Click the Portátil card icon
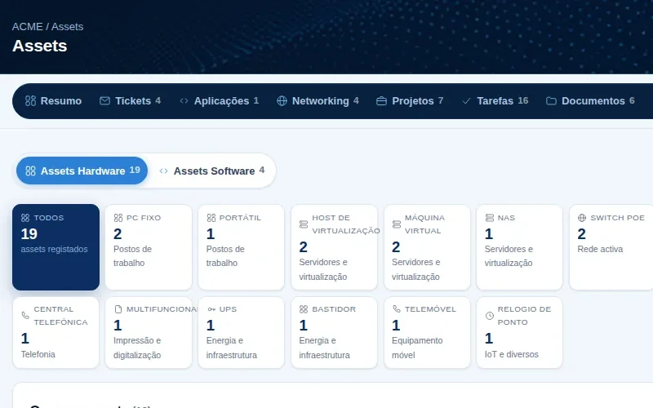The width and height of the screenshot is (653, 408). (x=211, y=218)
